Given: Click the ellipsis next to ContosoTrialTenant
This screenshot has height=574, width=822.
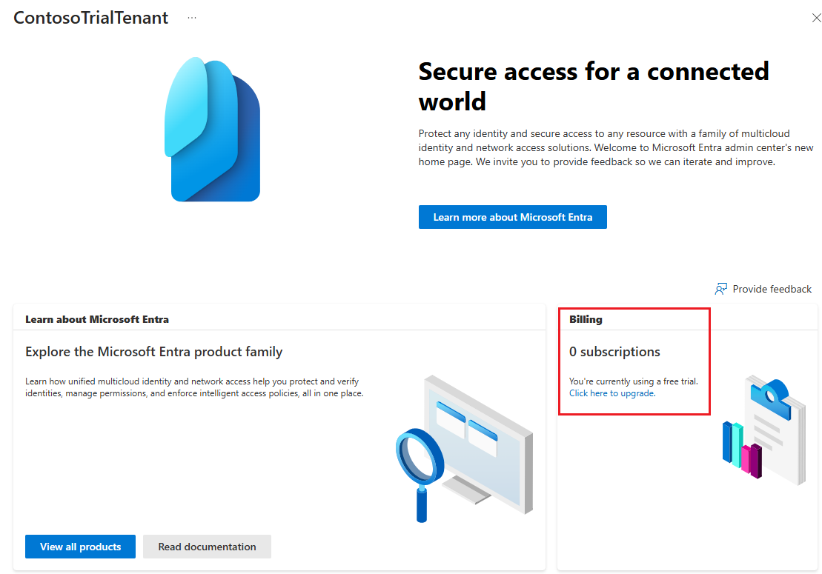Looking at the screenshot, I should (x=192, y=18).
